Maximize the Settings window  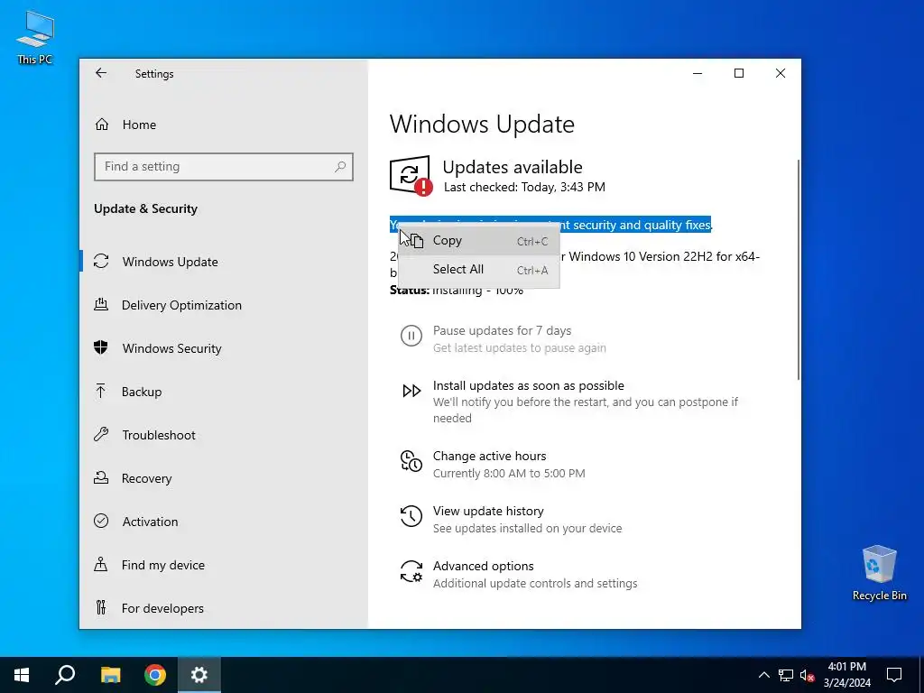click(x=739, y=73)
